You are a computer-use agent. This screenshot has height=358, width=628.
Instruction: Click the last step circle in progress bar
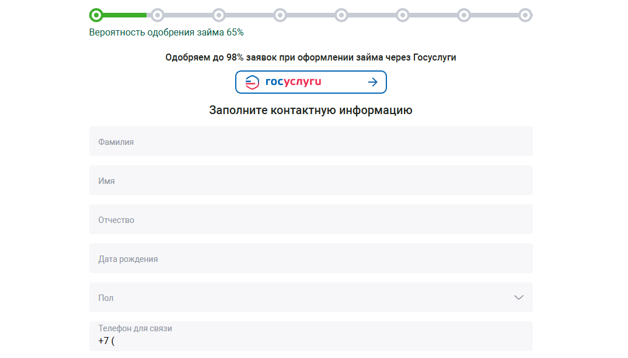point(525,15)
